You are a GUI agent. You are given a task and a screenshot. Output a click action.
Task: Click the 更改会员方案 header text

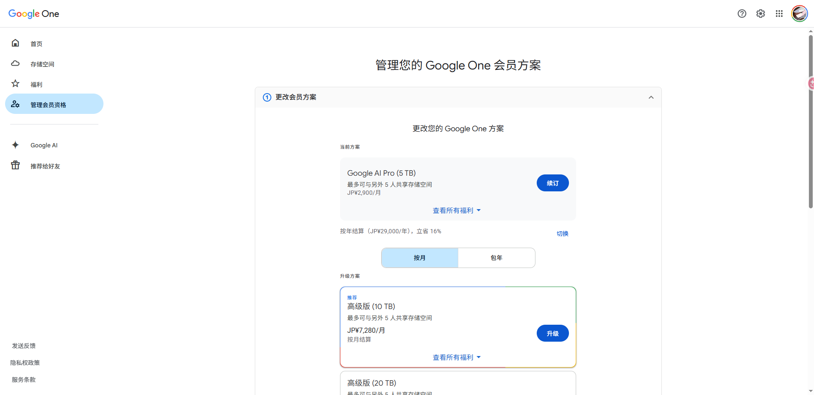coord(296,97)
